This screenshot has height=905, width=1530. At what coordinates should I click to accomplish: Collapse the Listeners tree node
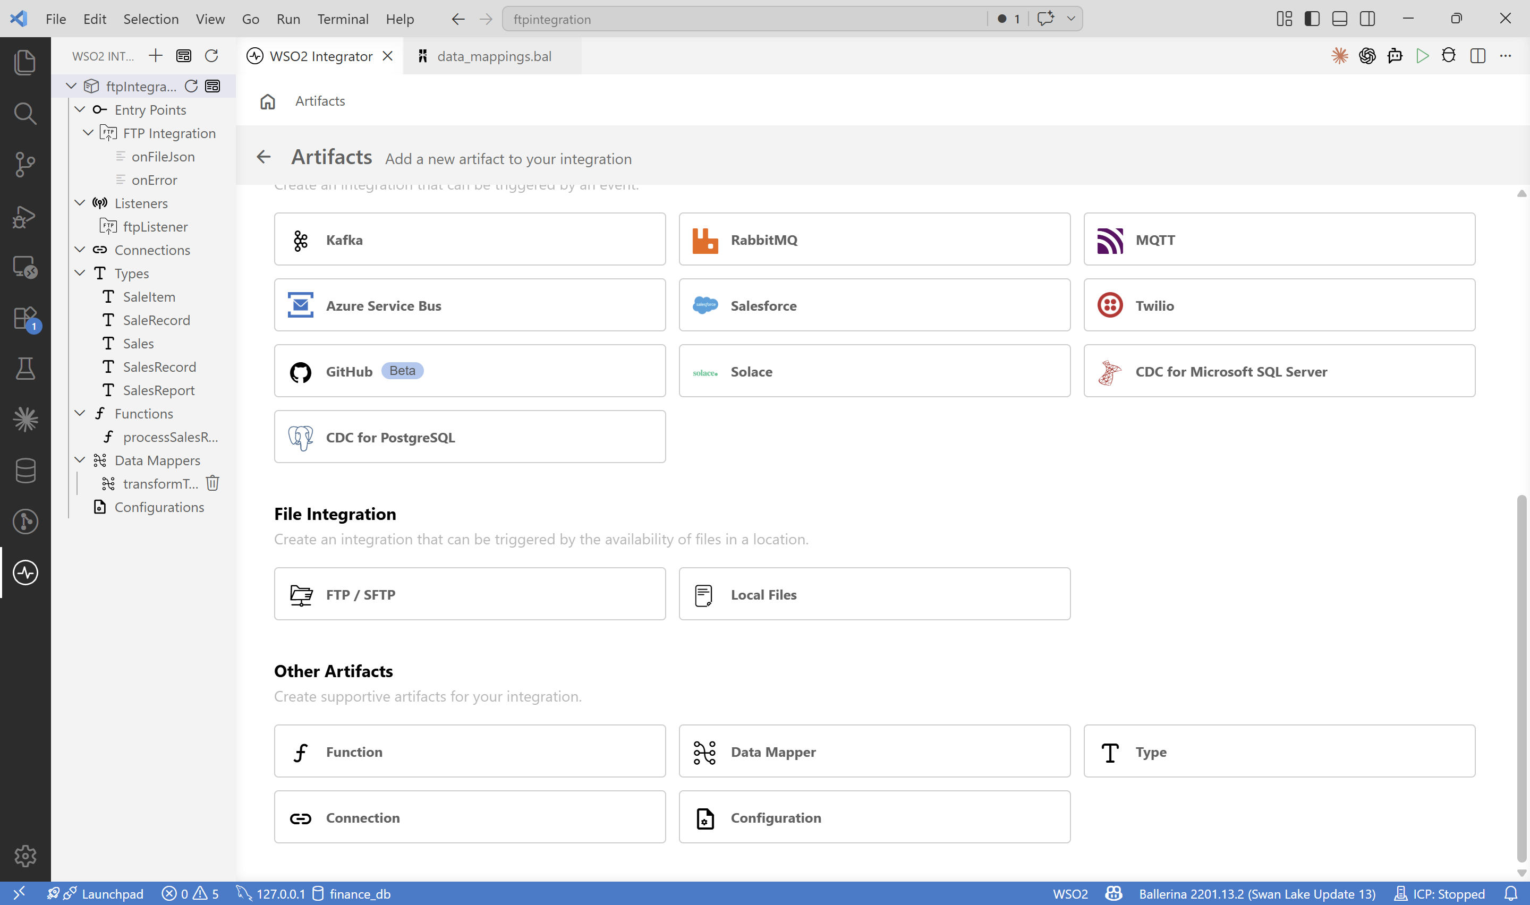(79, 203)
